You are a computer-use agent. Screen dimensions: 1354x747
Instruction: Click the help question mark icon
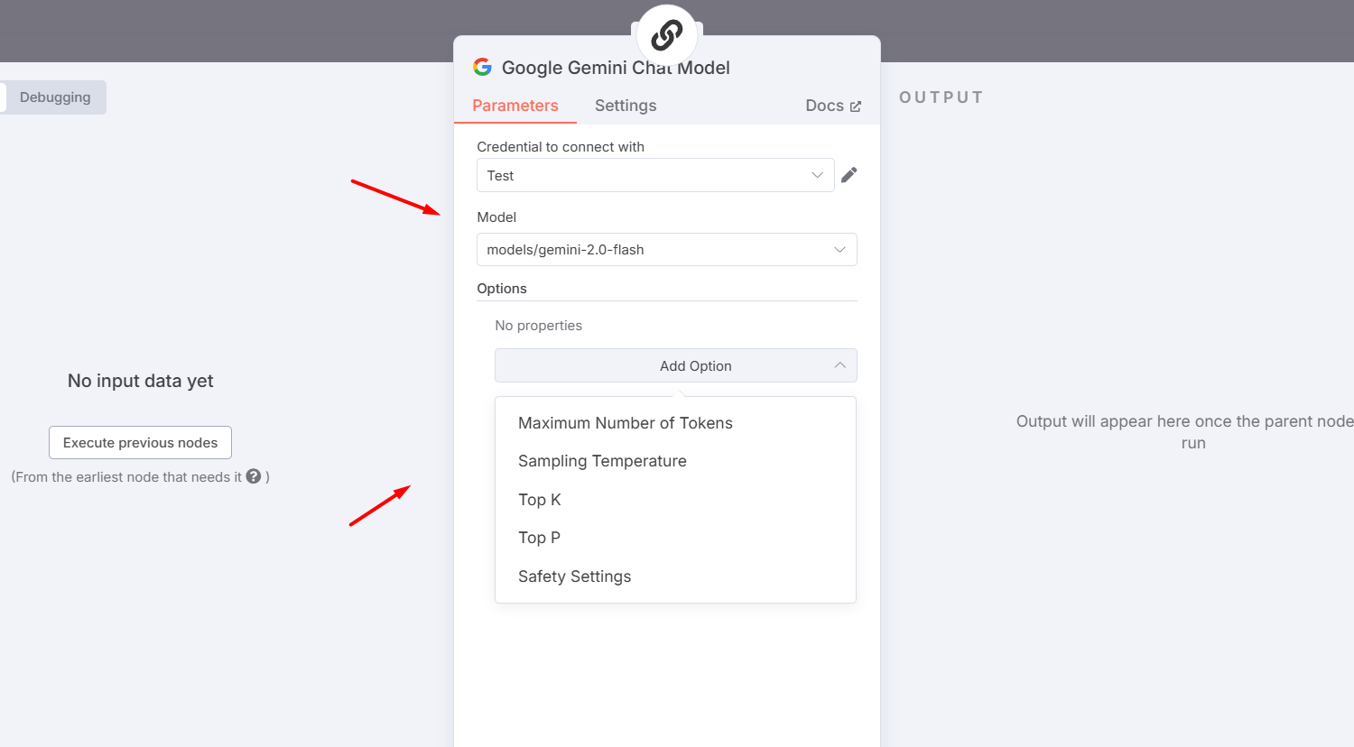point(254,476)
